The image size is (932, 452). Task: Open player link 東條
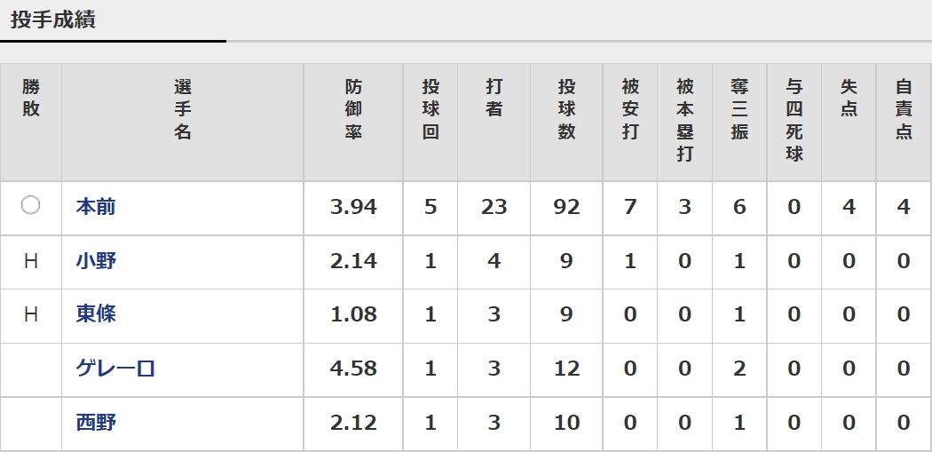[x=96, y=314]
